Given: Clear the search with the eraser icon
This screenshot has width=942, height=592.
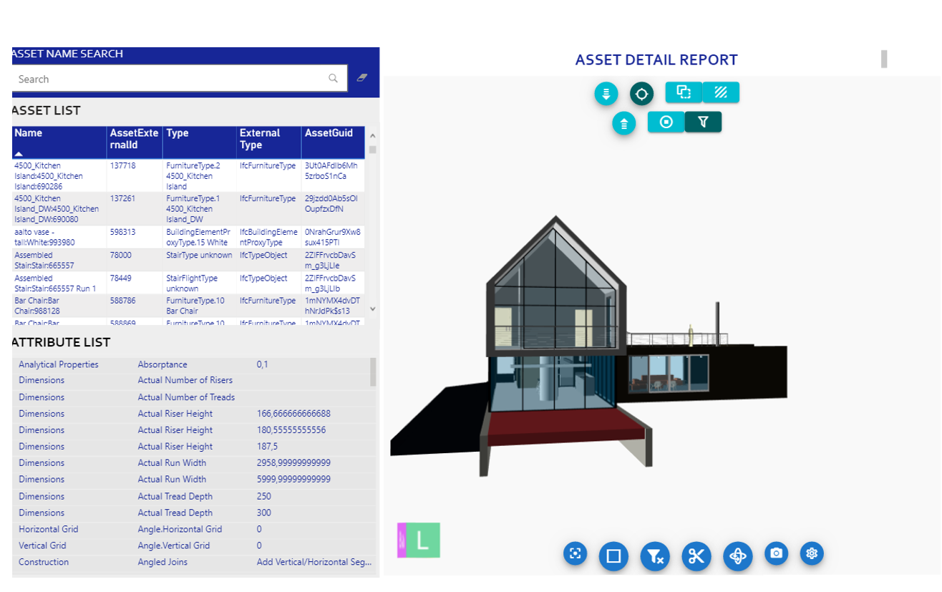Looking at the screenshot, I should (x=361, y=78).
